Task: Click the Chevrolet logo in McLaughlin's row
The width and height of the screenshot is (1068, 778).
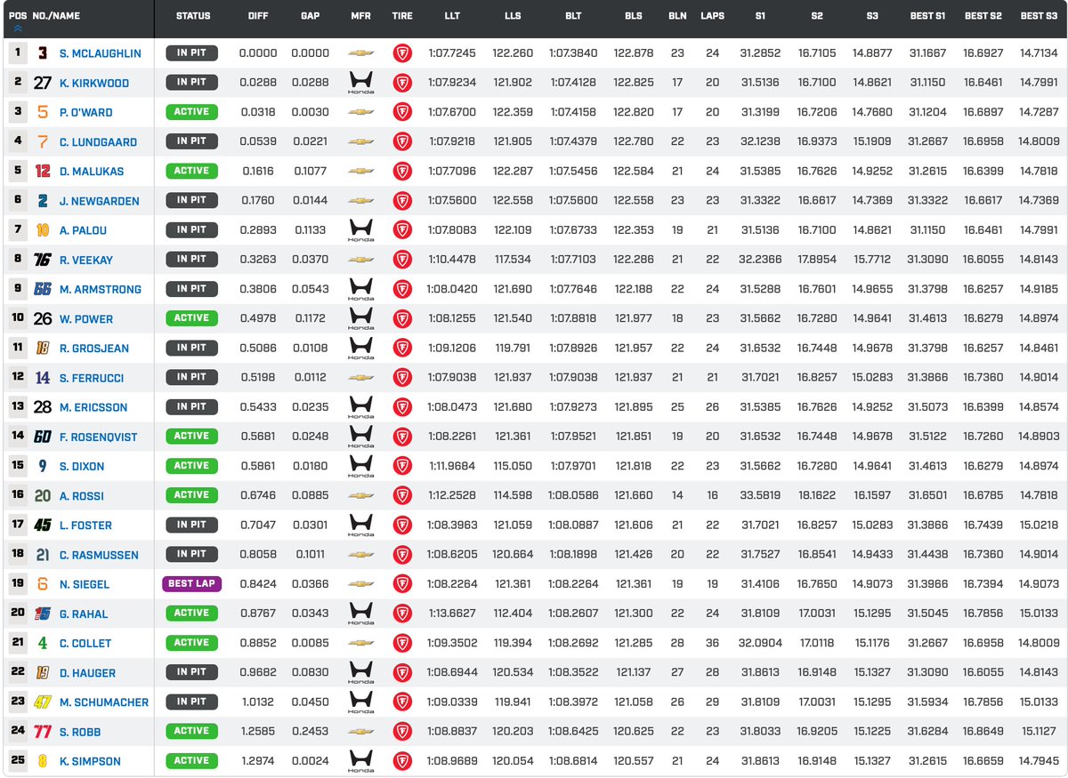Action: click(360, 53)
